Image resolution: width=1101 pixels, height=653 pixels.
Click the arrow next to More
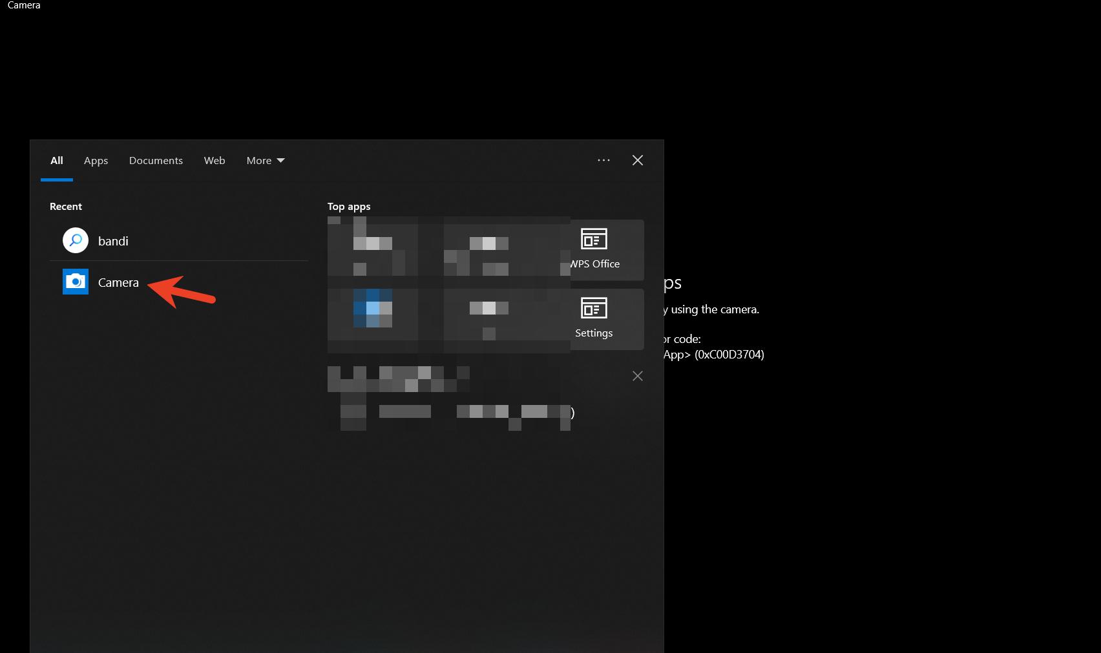[280, 160]
